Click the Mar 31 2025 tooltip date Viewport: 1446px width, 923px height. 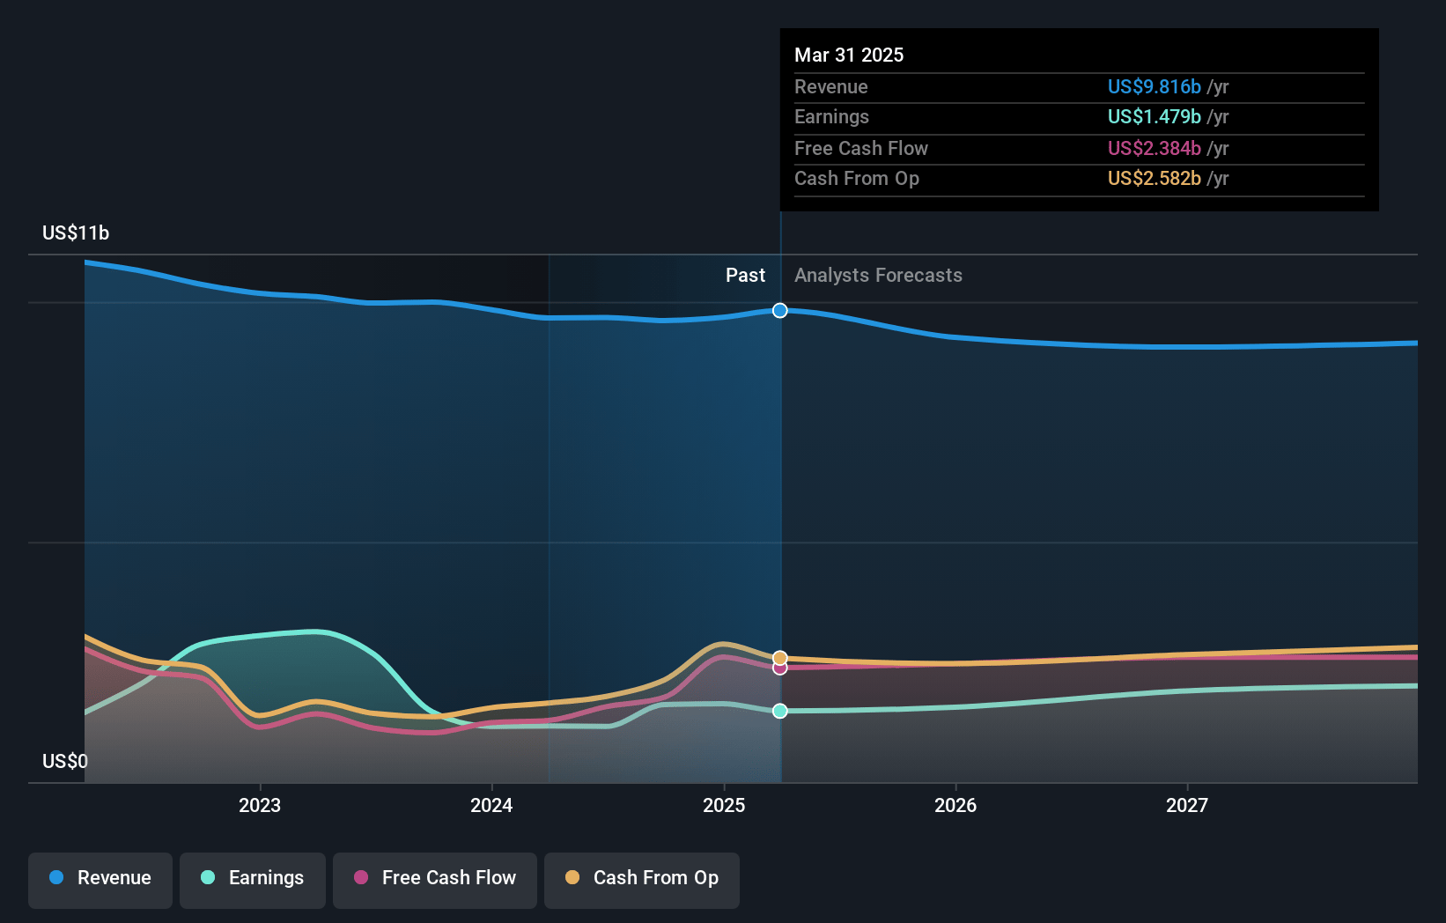(x=849, y=55)
